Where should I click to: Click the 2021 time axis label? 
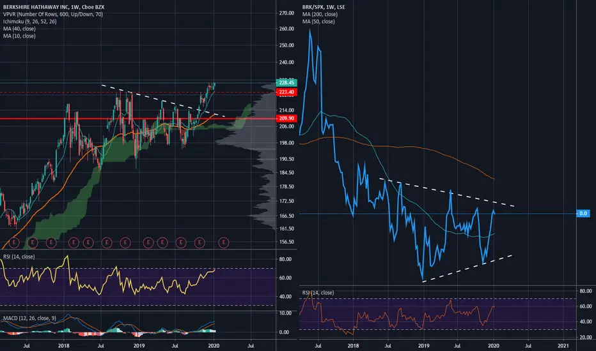point(563,346)
